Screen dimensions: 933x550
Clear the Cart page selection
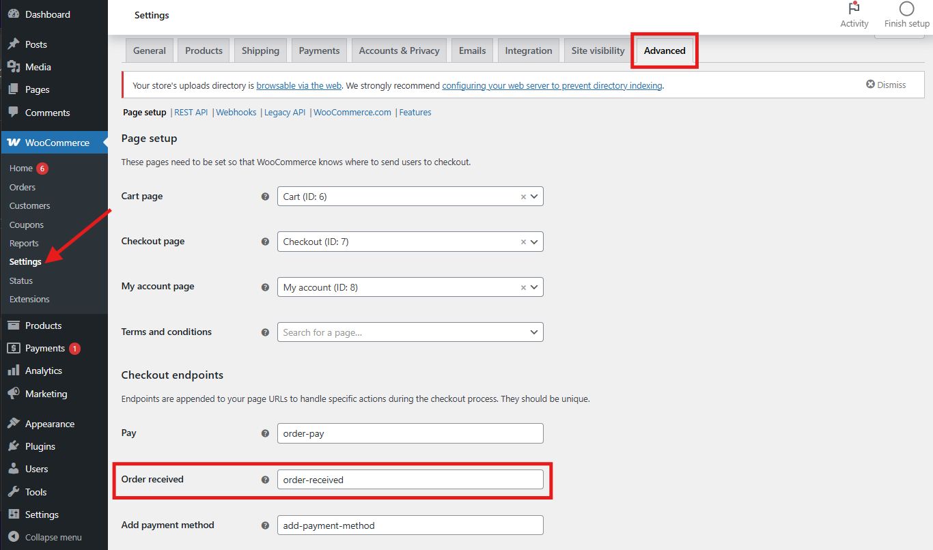[524, 197]
